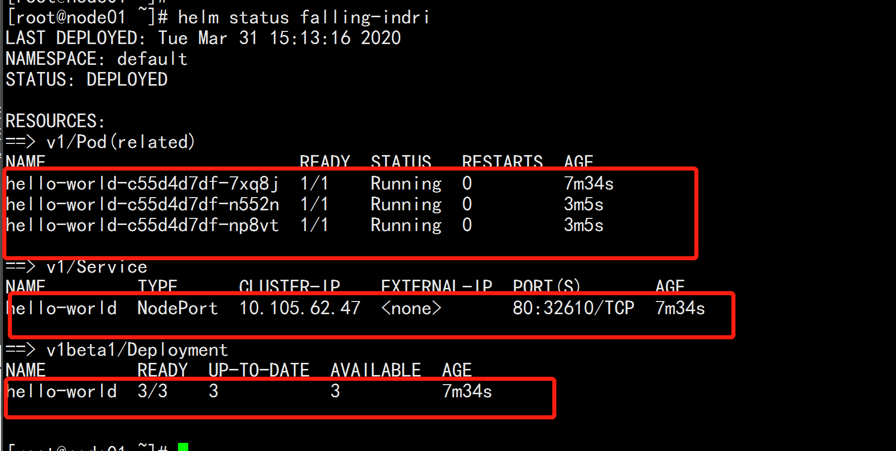Screen dimensions: 896x451
Task: Click the green terminal cursor block
Action: click(x=183, y=446)
